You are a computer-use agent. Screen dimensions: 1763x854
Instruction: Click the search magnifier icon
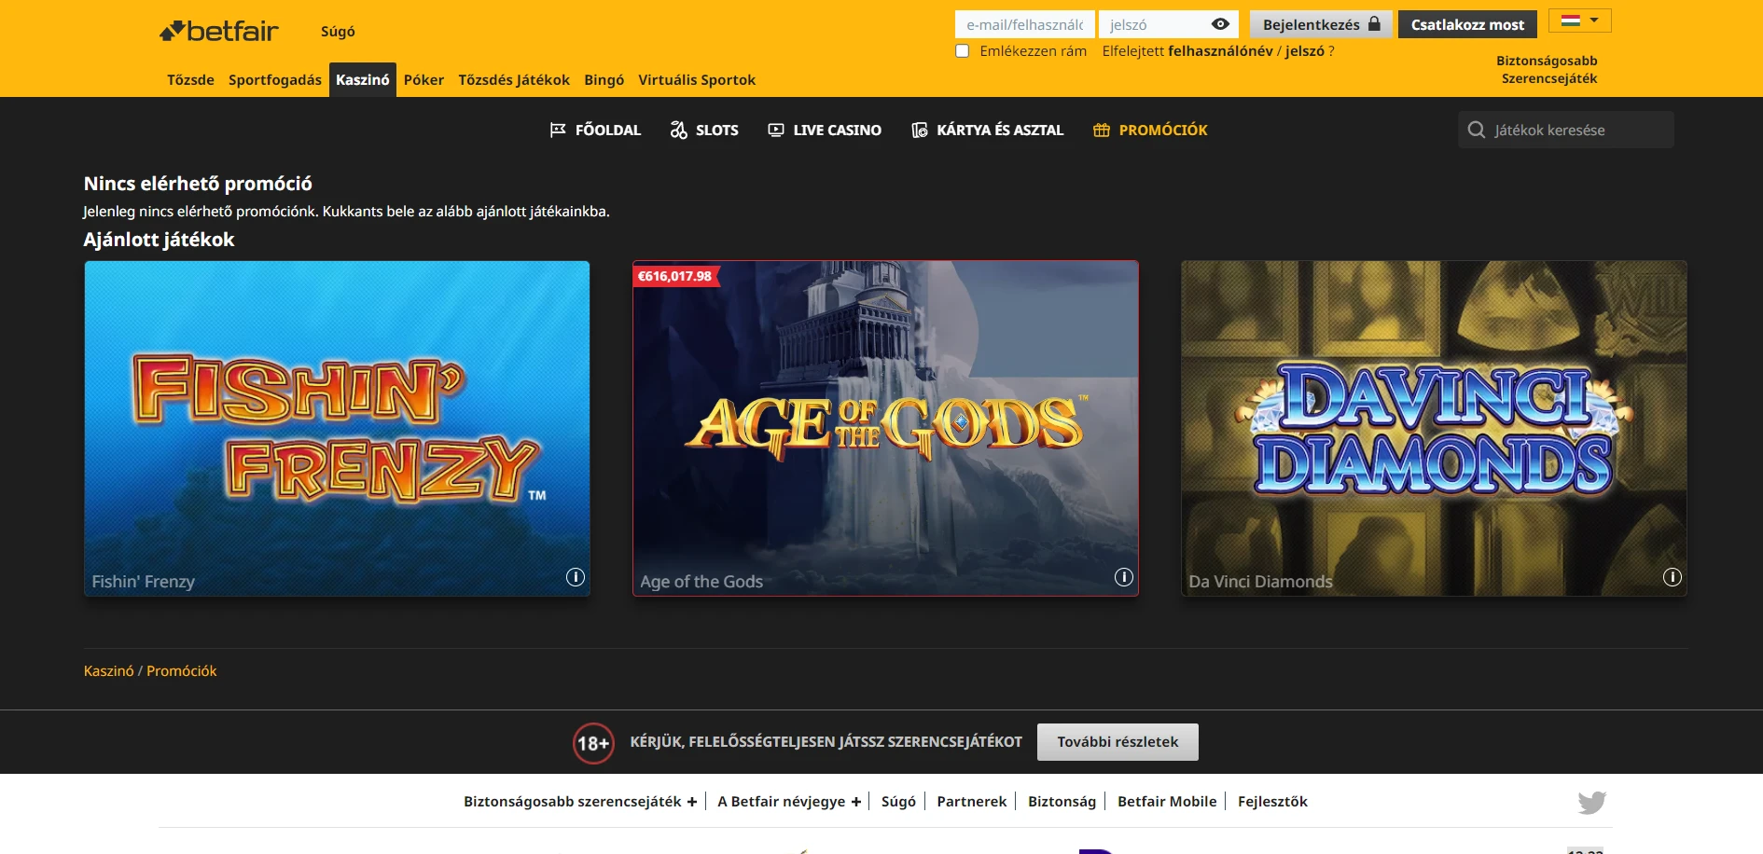click(x=1477, y=130)
